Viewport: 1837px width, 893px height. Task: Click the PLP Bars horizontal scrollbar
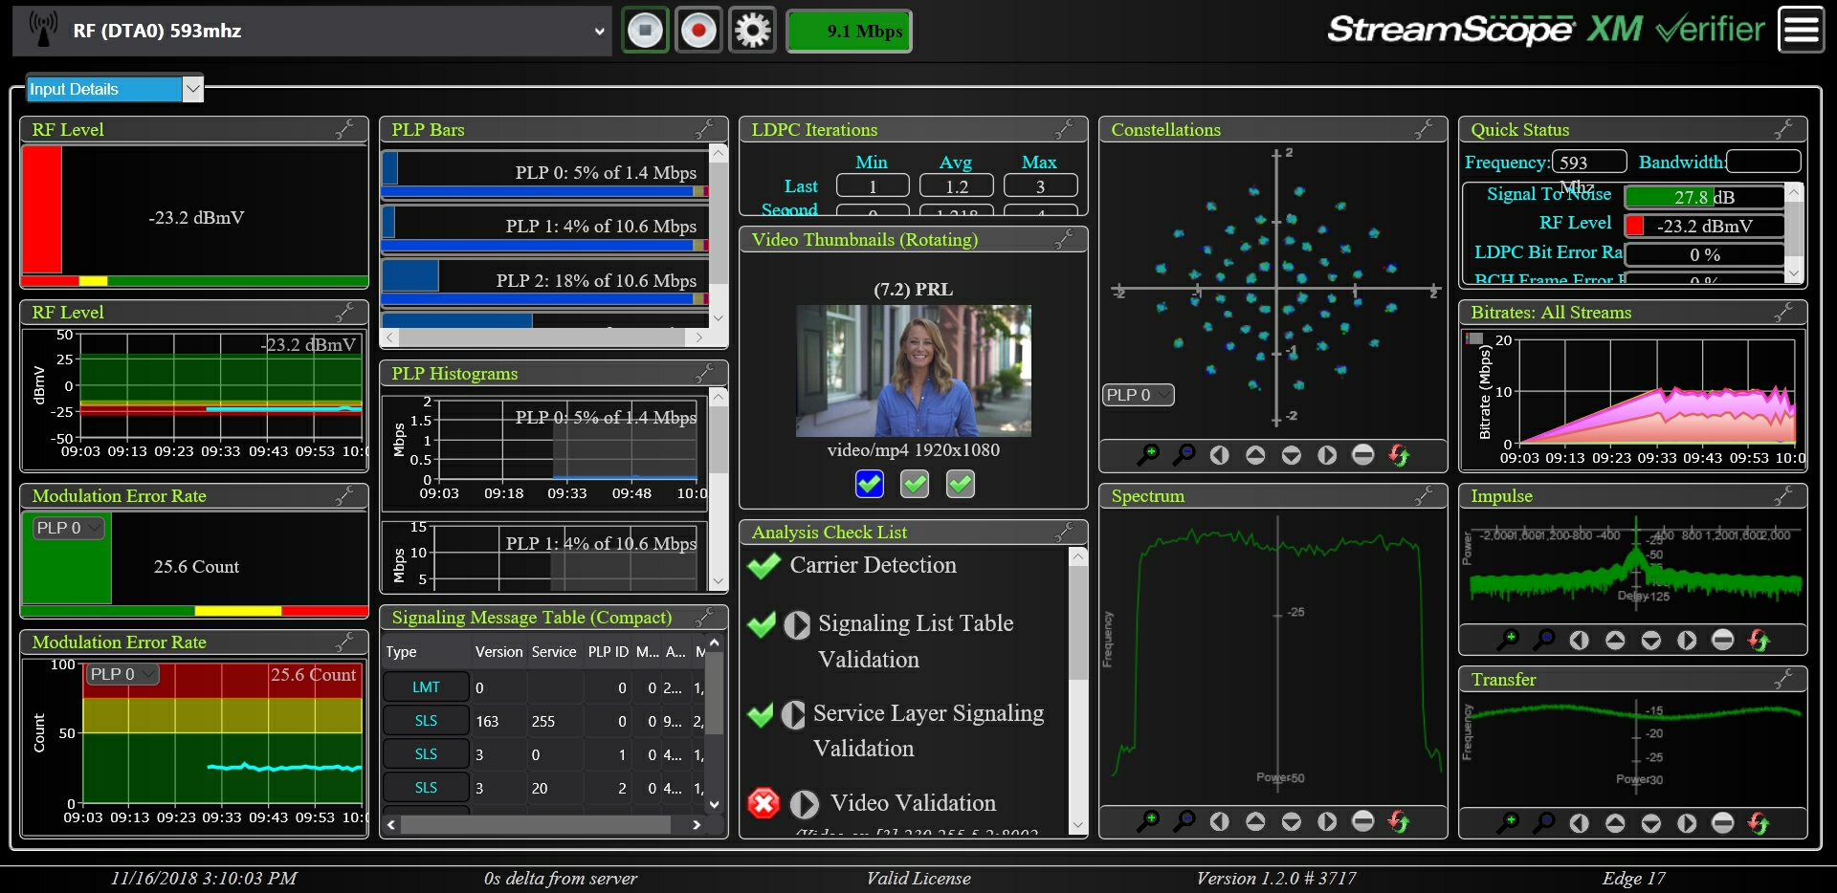pos(542,338)
